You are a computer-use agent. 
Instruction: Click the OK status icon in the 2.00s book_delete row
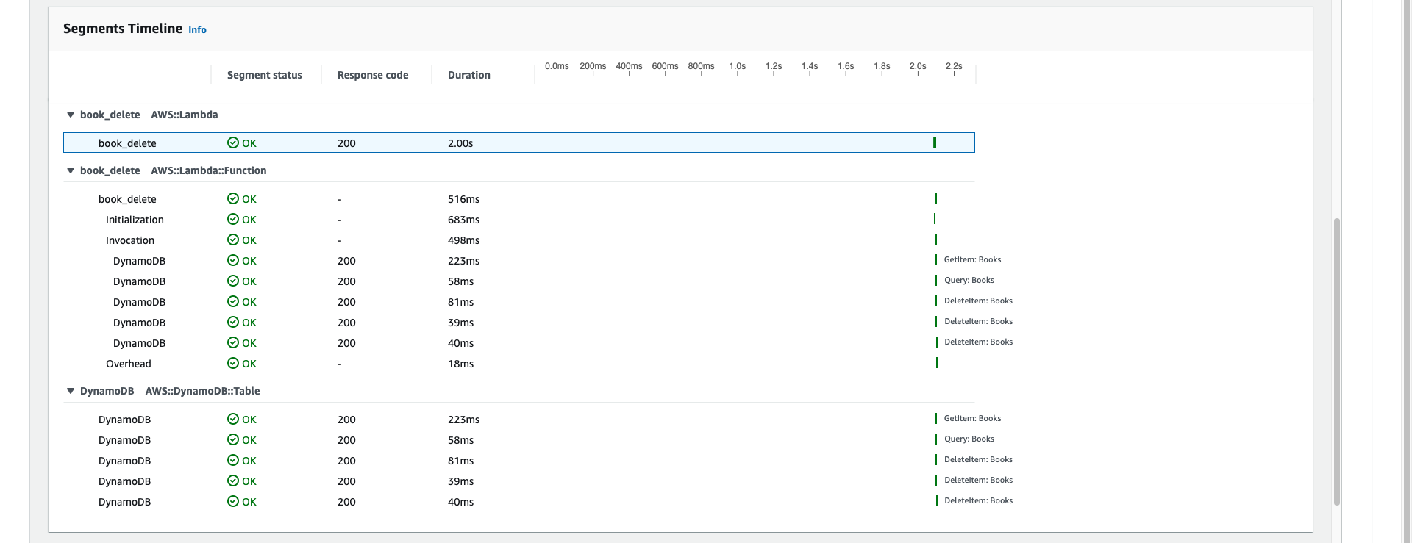(x=233, y=143)
